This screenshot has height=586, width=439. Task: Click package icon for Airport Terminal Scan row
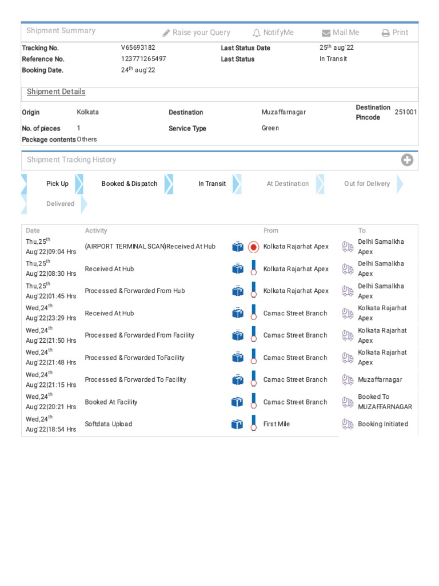point(238,247)
